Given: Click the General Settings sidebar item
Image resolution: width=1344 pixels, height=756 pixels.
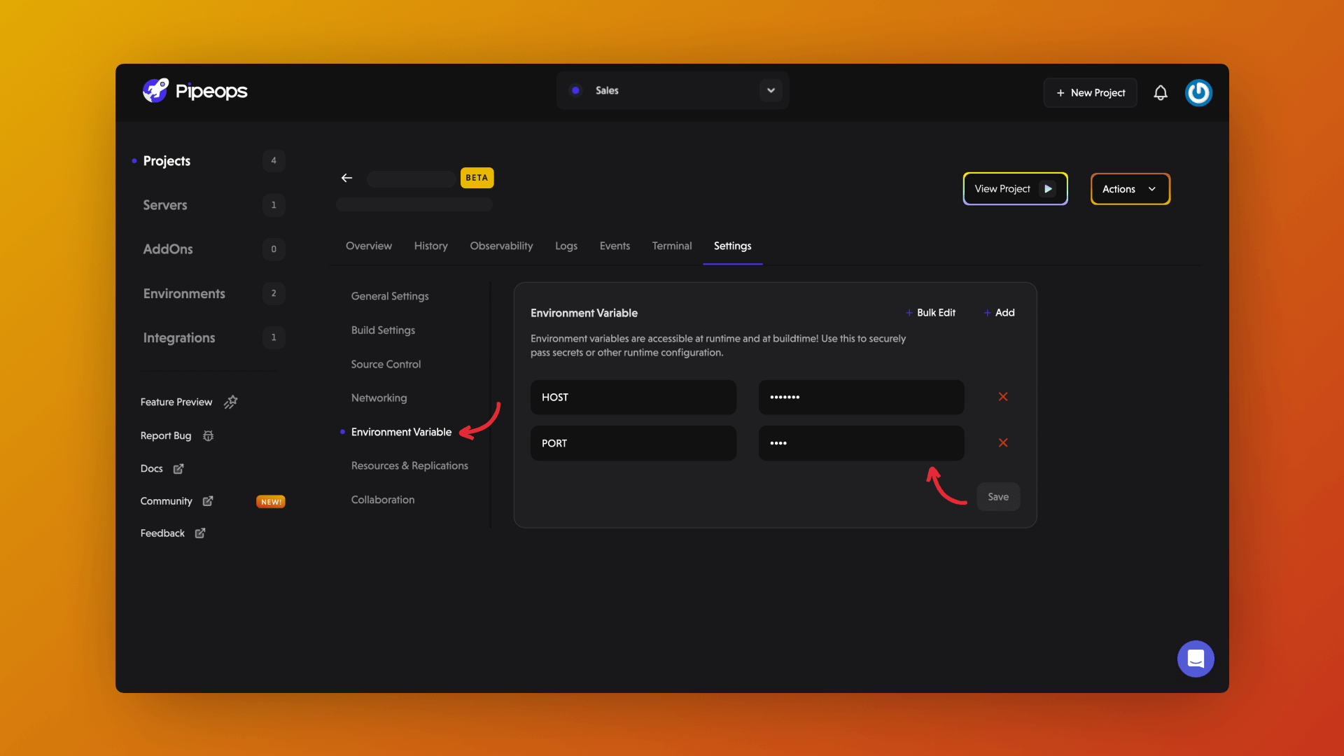Looking at the screenshot, I should coord(388,295).
